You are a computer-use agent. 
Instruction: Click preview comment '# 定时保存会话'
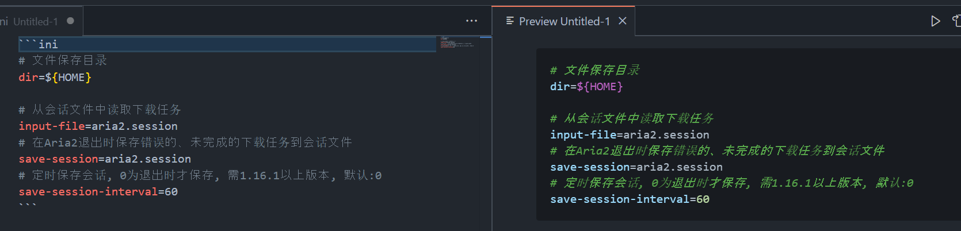[731, 183]
